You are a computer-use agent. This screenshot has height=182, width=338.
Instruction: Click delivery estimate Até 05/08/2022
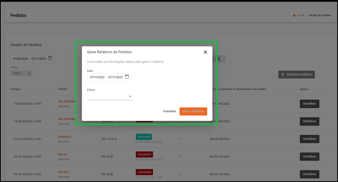[x=220, y=139]
